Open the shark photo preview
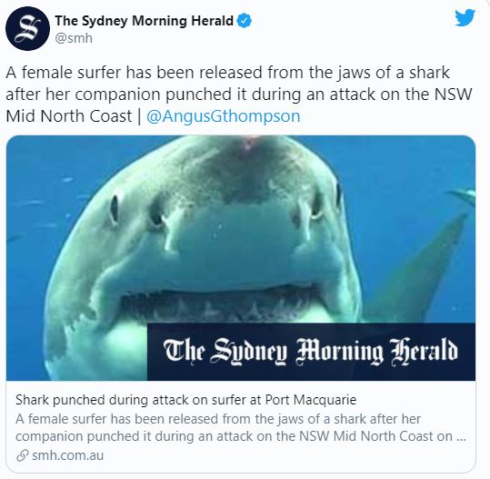This screenshot has width=490, height=479. click(241, 258)
